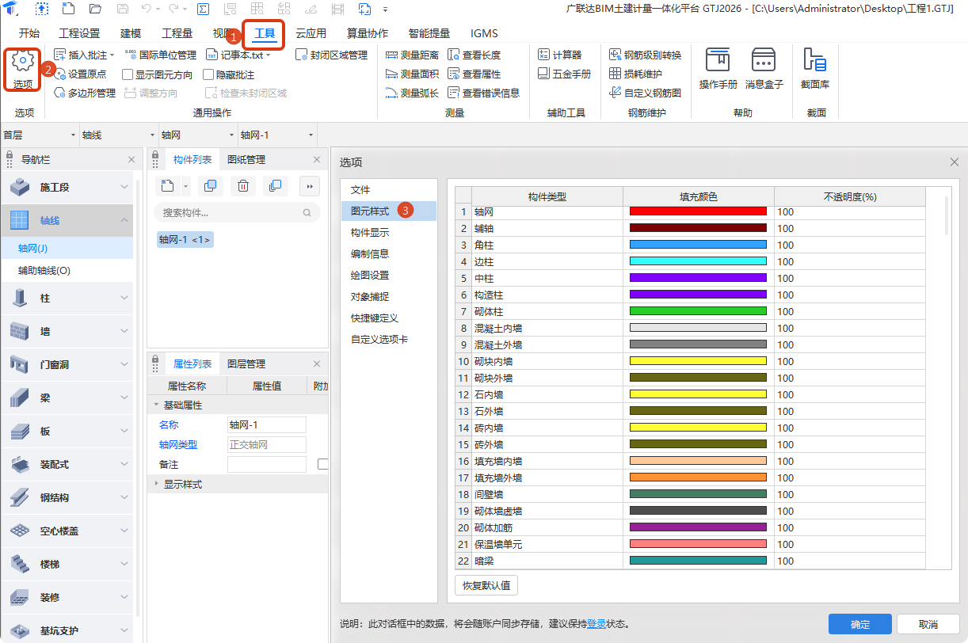Expand the 显示样式 property group
Viewport: 968px width, 643px height.
click(182, 484)
